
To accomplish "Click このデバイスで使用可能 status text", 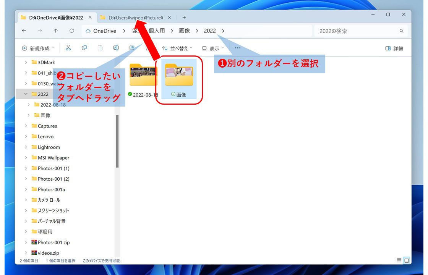I will (101, 260).
